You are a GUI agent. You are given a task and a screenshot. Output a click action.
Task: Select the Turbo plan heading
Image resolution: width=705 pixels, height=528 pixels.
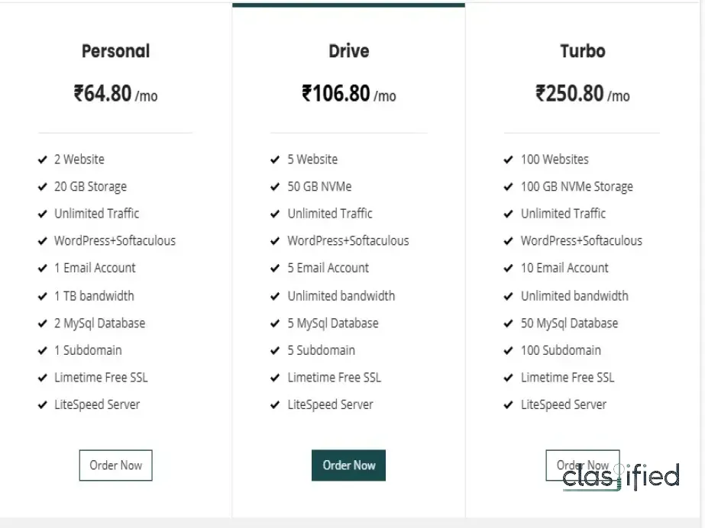pyautogui.click(x=582, y=51)
